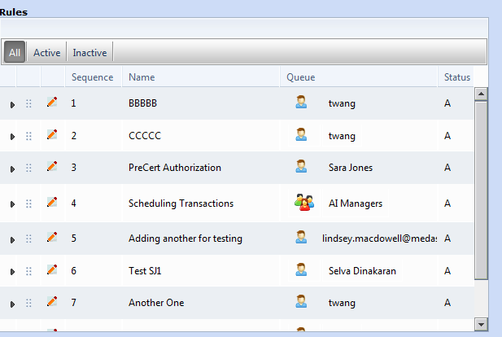
Task: Click the Status column header
Action: (456, 77)
